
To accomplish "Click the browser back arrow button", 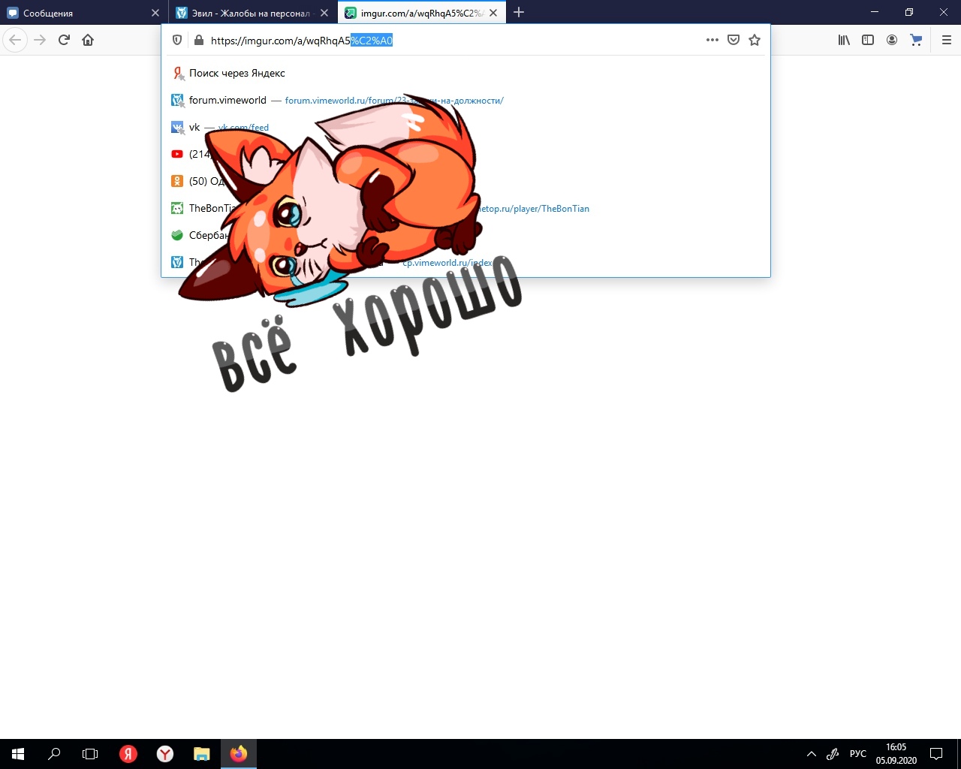I will tap(15, 40).
